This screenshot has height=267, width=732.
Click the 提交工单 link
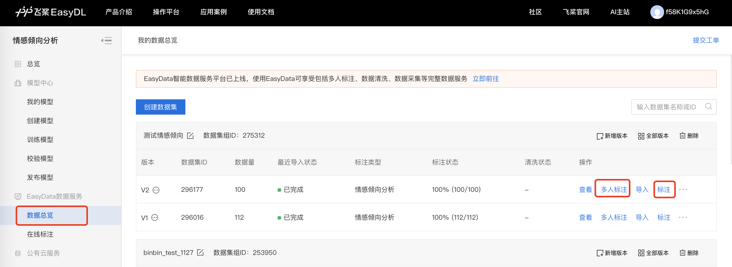706,40
